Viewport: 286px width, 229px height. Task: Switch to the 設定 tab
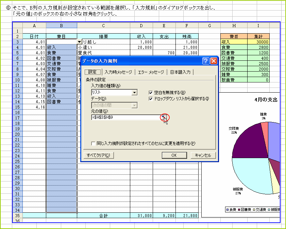coord(92,72)
